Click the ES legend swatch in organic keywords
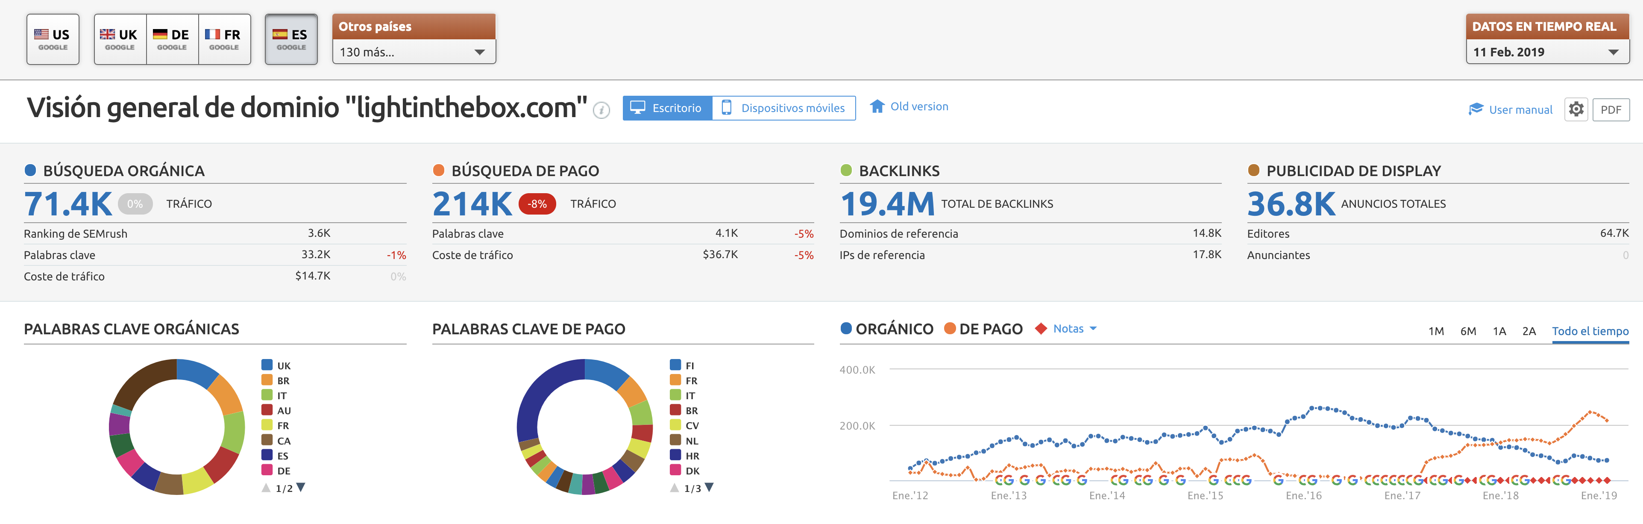 coord(267,455)
